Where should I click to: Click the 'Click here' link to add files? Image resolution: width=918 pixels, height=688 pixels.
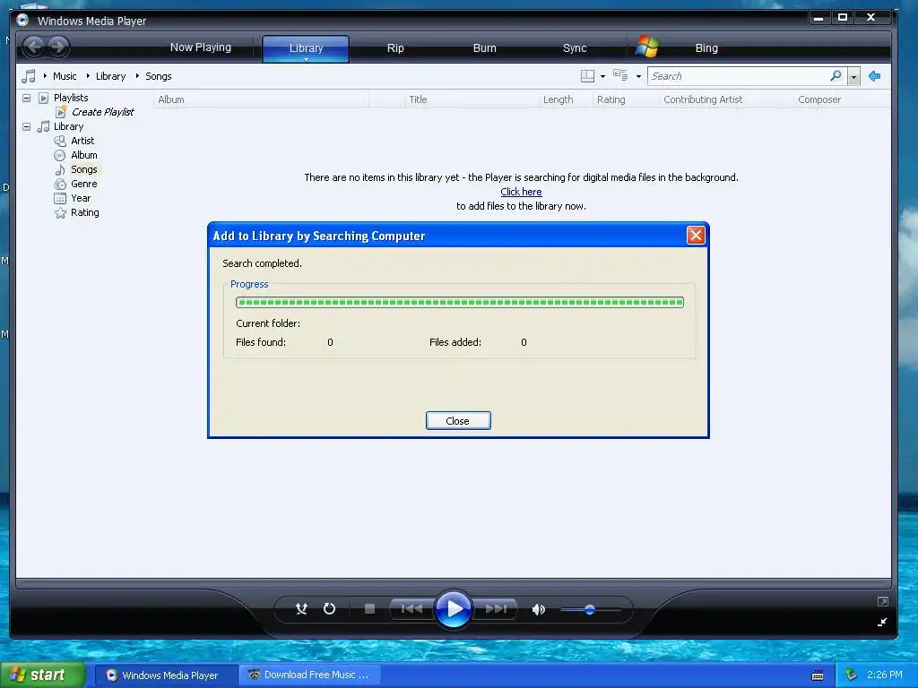click(521, 192)
